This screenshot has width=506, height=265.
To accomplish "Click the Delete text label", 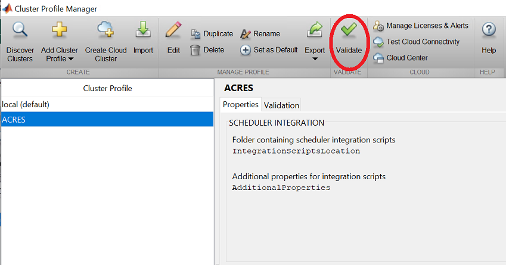I will (x=213, y=50).
